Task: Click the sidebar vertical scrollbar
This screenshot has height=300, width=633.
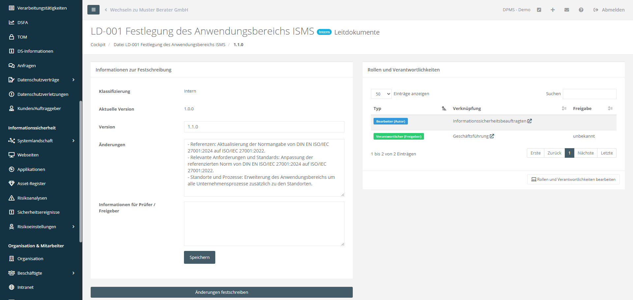Action: pyautogui.click(x=80, y=171)
